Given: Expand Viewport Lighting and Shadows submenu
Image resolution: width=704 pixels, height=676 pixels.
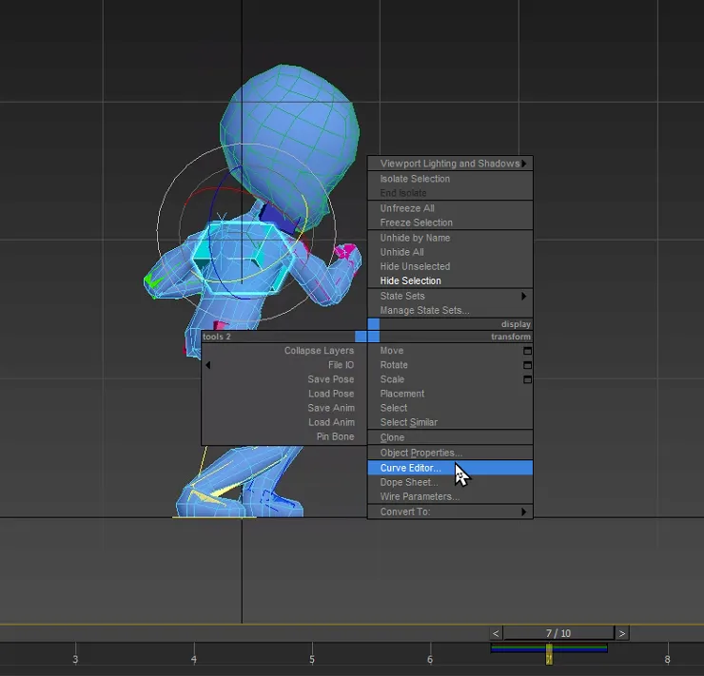Looking at the screenshot, I should [450, 164].
